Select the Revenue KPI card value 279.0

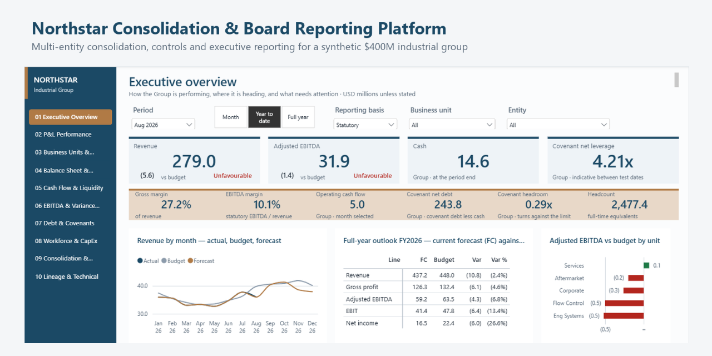tap(194, 161)
